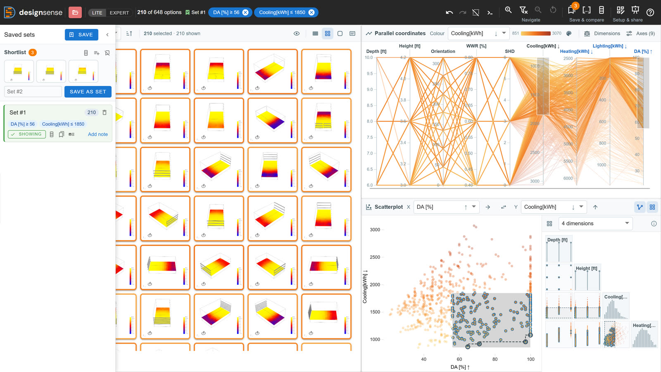Click the square brackets icon in Save & compare
Image resolution: width=661 pixels, height=372 pixels.
[587, 10]
